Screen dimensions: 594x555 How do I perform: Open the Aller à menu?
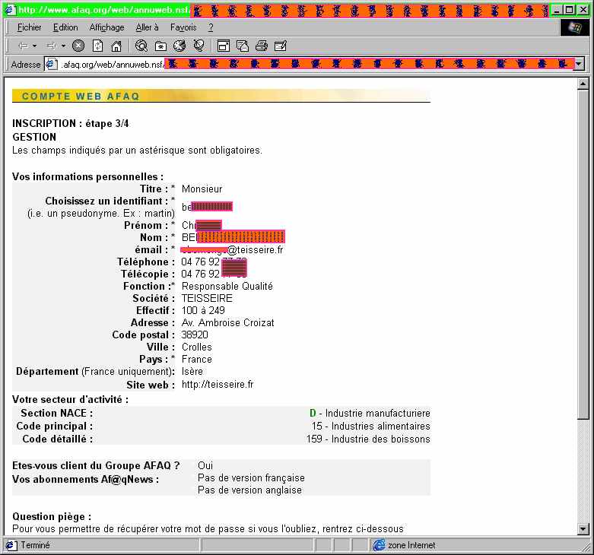coord(147,27)
